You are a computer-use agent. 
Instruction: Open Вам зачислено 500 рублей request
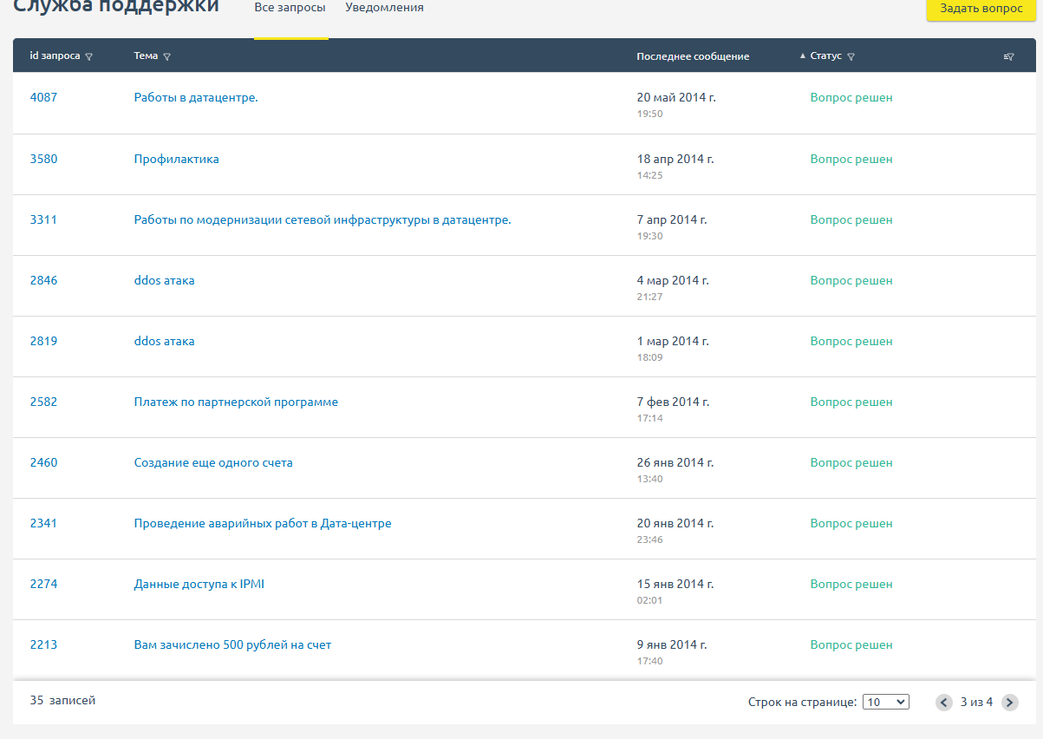pos(232,645)
